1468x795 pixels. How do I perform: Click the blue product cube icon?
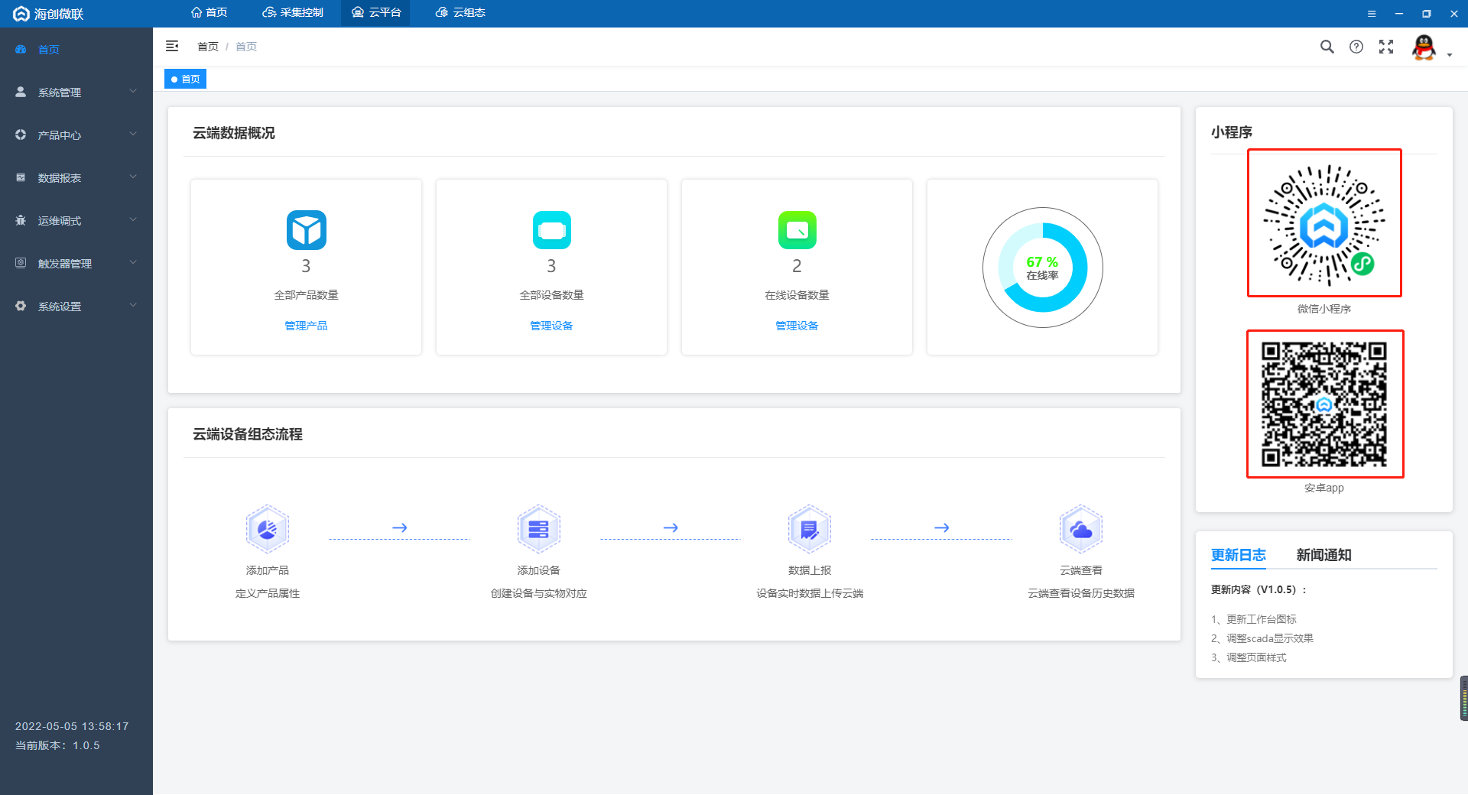pyautogui.click(x=307, y=230)
